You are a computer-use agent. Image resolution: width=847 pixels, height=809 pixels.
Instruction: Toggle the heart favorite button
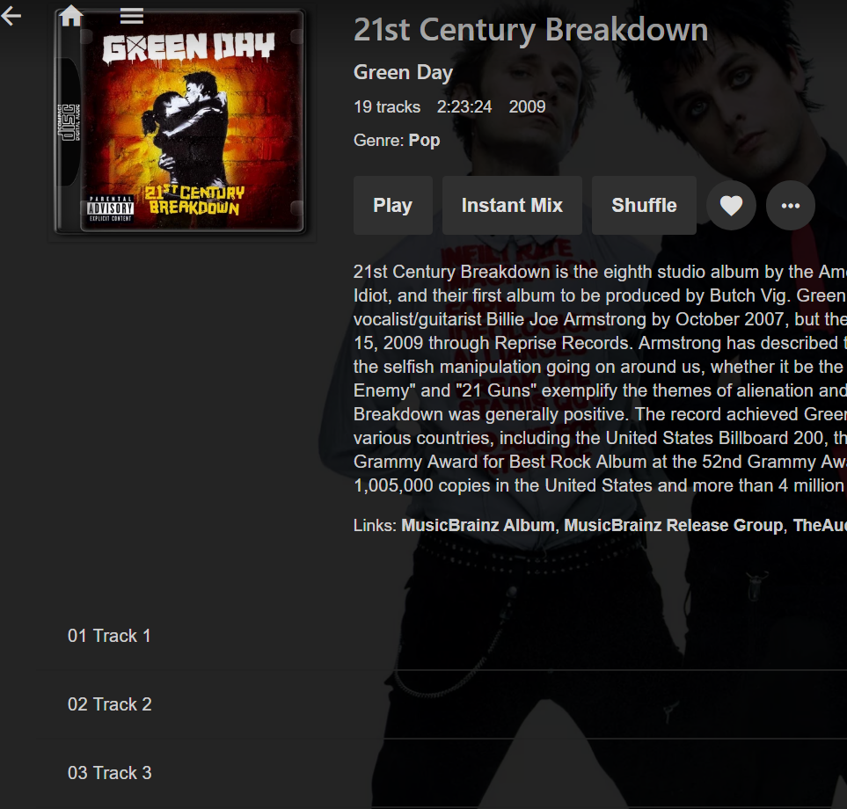(731, 205)
